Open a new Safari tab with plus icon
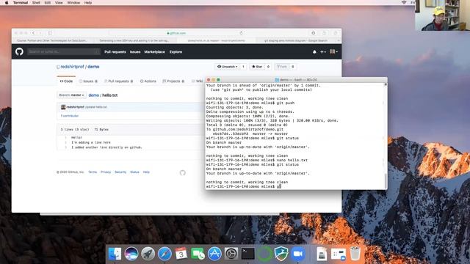Image resolution: width=470 pixels, height=264 pixels. coord(339,40)
